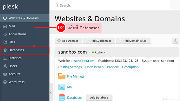Click the Databases stack icon in domain panel
The image size is (180, 101).
[62, 97]
